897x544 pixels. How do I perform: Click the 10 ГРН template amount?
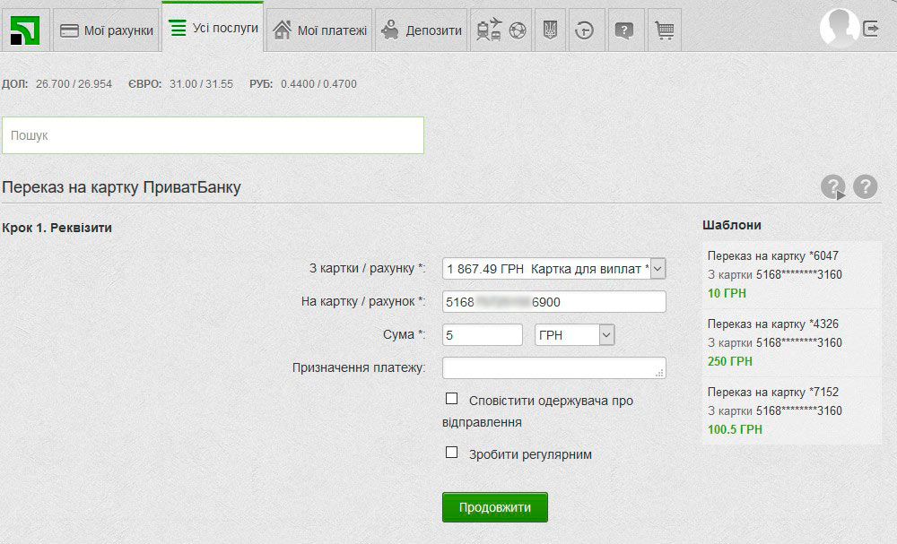(x=727, y=293)
